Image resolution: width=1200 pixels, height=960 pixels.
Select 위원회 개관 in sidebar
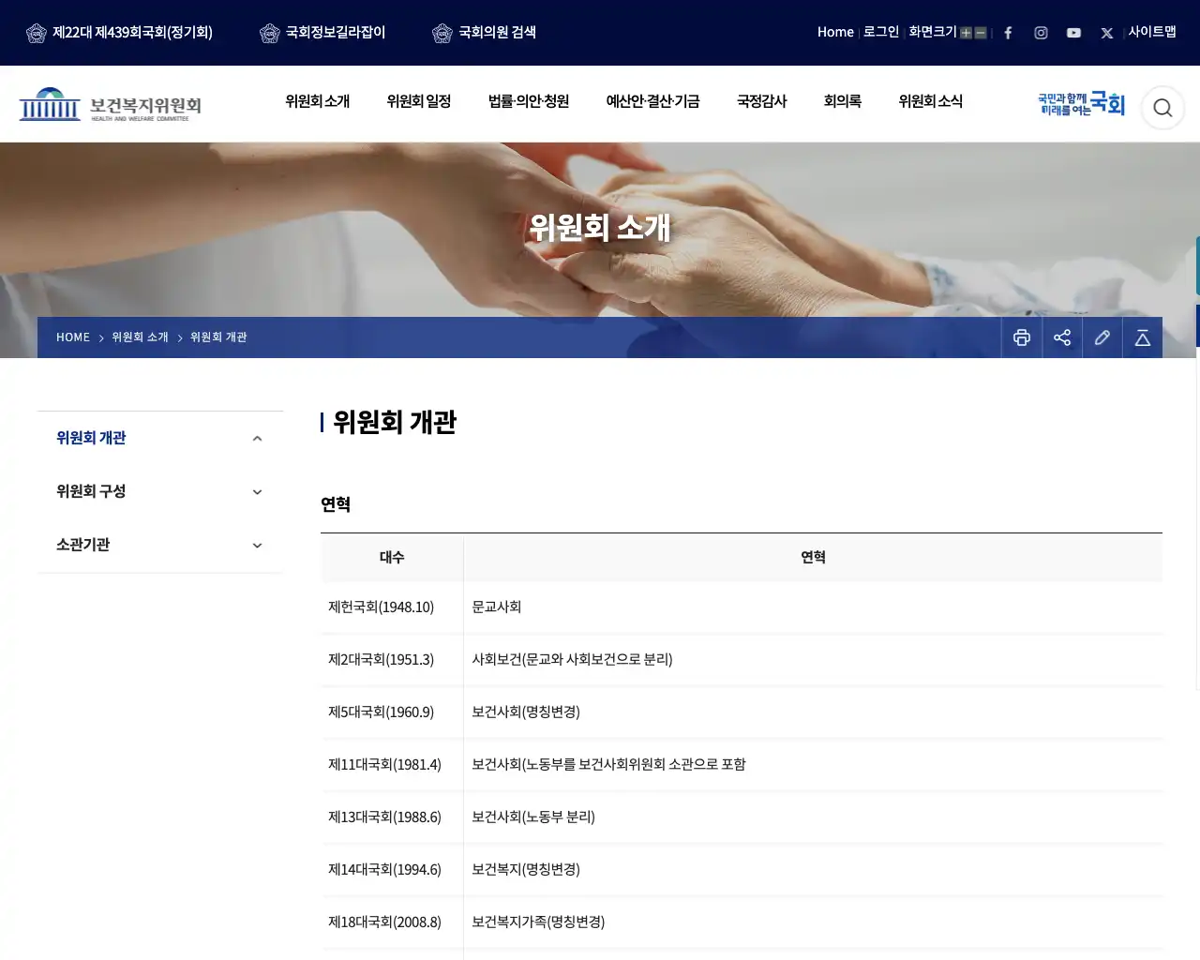(x=91, y=438)
